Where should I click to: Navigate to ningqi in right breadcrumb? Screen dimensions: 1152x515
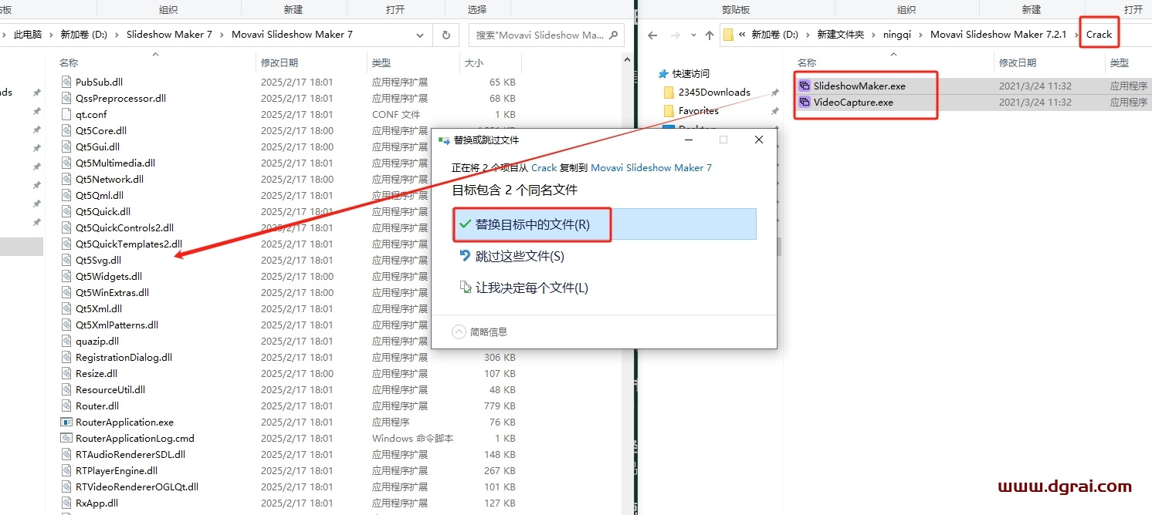[x=896, y=35]
